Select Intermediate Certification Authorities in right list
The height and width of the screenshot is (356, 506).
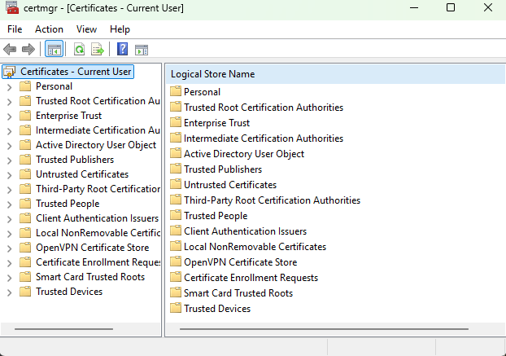pyautogui.click(x=264, y=138)
